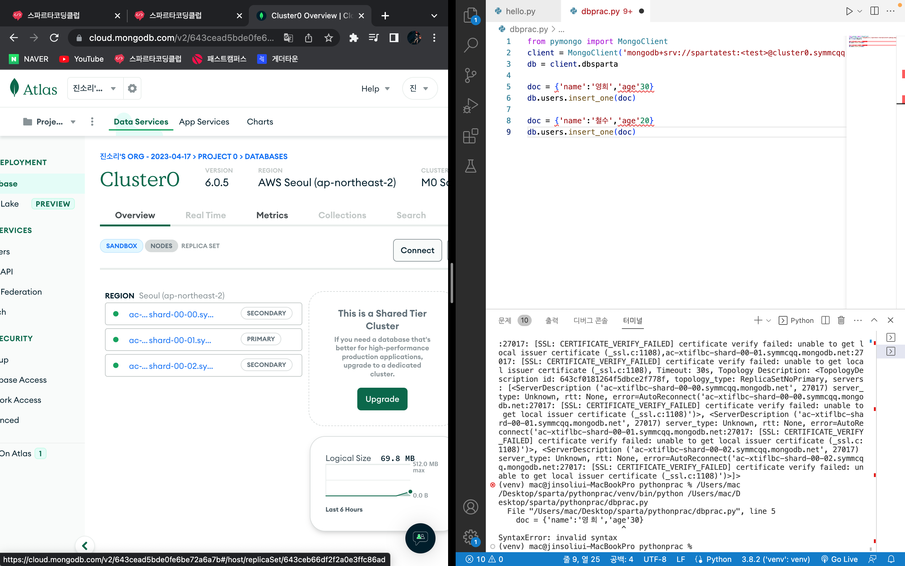
Task: Share this page from the address bar
Action: 309,38
